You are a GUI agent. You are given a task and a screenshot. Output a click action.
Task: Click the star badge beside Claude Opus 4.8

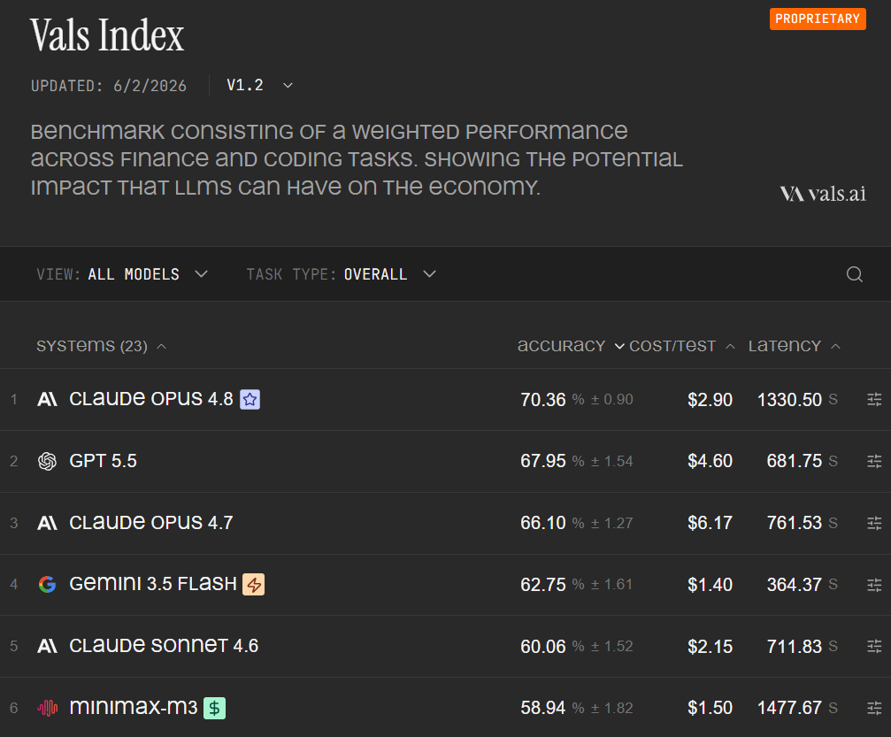tap(250, 400)
